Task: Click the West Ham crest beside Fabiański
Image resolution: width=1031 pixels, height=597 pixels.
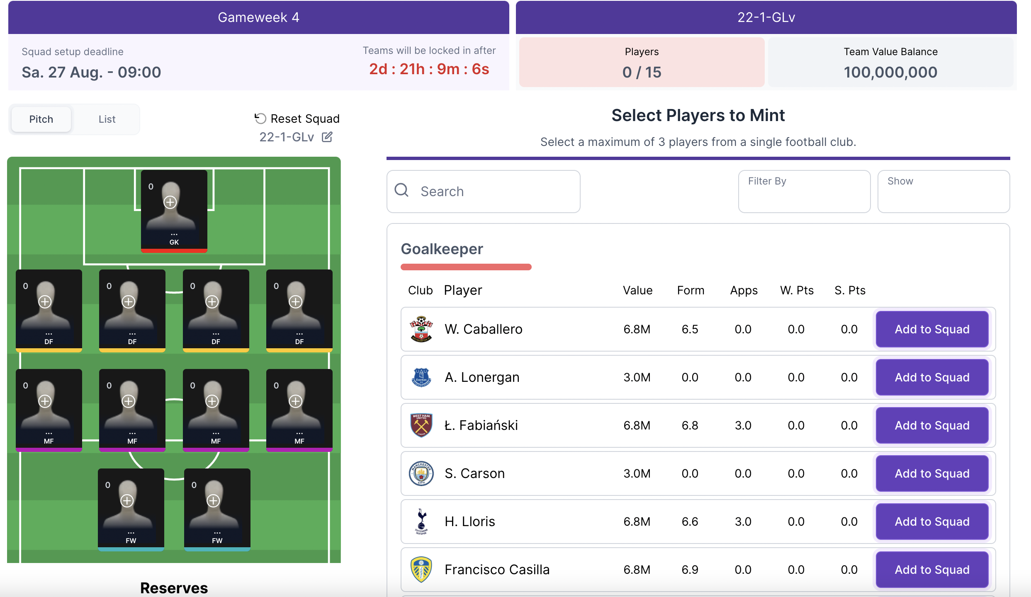Action: tap(421, 425)
